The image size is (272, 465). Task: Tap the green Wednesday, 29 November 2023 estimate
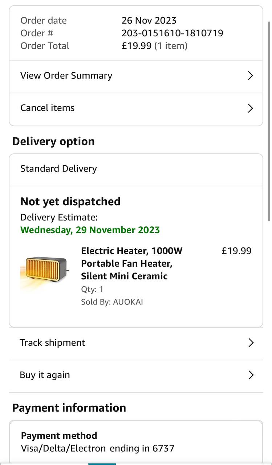[90, 230]
